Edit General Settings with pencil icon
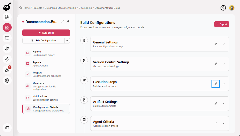This screenshot has height=136, width=240. click(216, 44)
